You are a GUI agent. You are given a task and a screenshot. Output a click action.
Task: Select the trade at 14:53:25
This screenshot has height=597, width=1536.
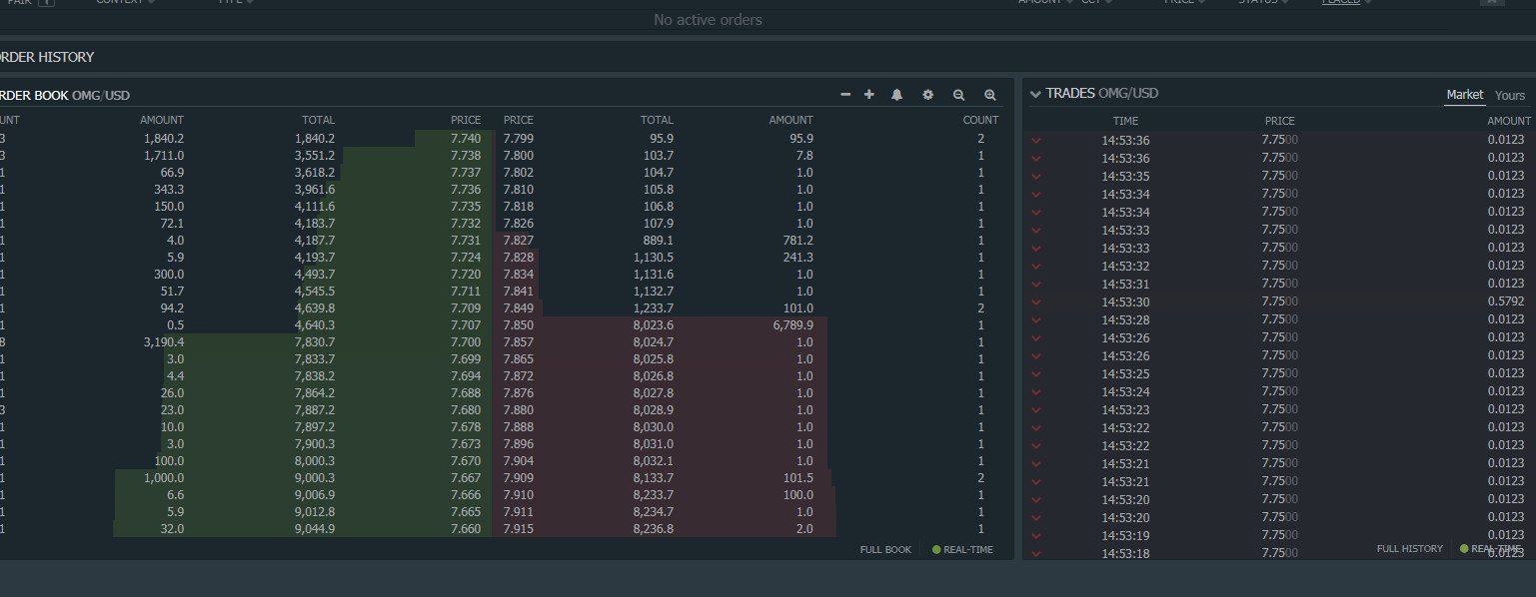coord(1125,373)
